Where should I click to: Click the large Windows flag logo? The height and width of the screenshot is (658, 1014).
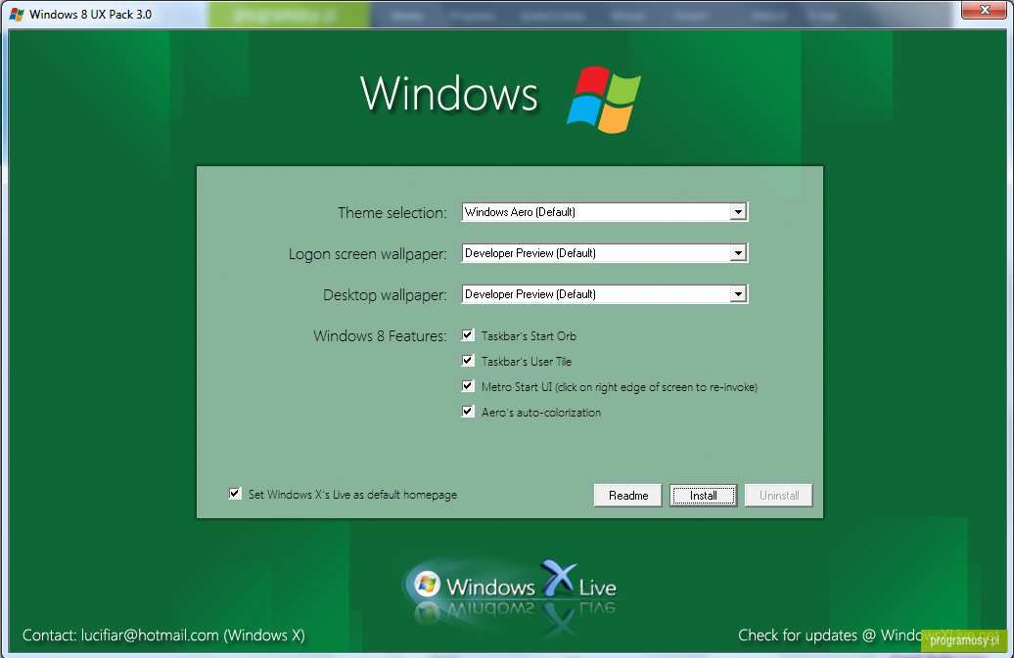(x=604, y=100)
